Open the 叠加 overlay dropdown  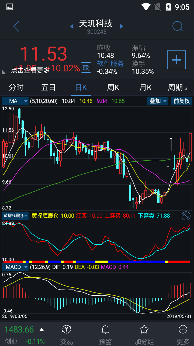coord(157,101)
